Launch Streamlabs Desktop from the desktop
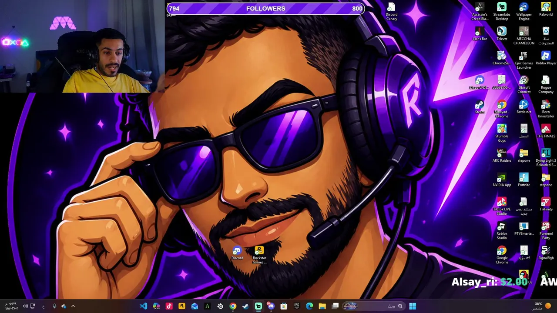 click(502, 12)
